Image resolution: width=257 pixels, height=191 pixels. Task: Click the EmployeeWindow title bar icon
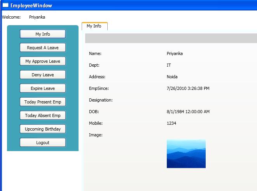point(5,5)
